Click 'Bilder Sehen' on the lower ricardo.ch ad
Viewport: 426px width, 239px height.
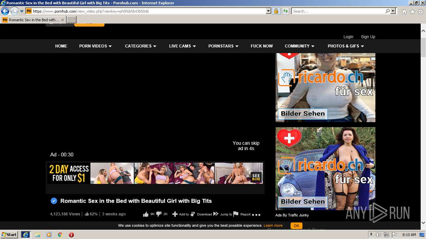[x=303, y=202]
